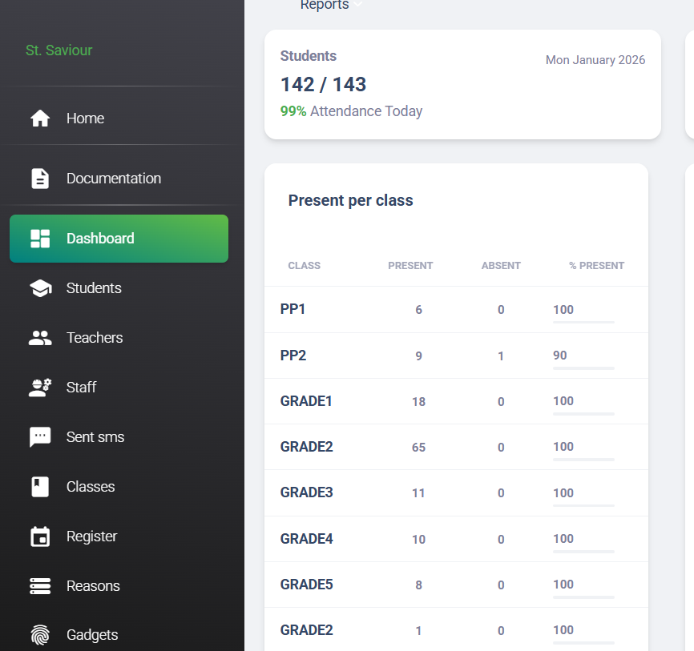Click the Documentation file icon
The width and height of the screenshot is (694, 651).
[40, 179]
